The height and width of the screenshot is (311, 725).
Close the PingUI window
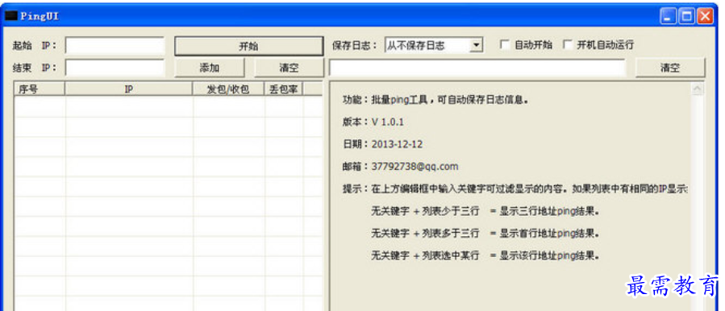705,17
